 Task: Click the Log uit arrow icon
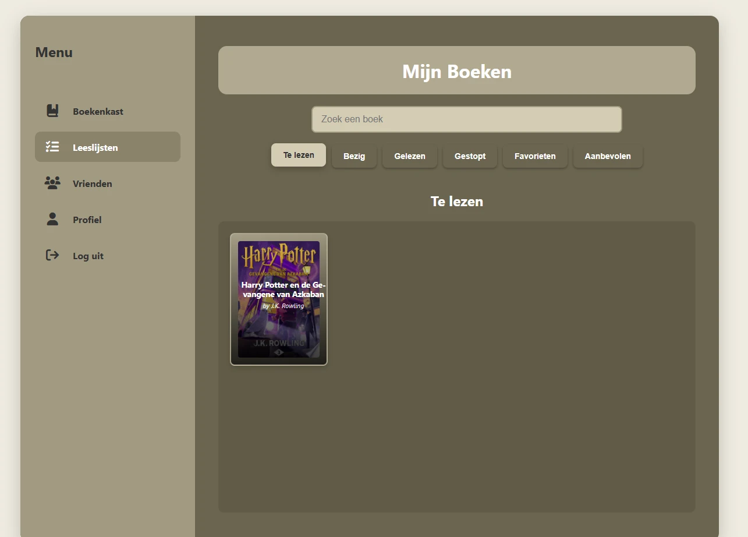click(x=52, y=255)
